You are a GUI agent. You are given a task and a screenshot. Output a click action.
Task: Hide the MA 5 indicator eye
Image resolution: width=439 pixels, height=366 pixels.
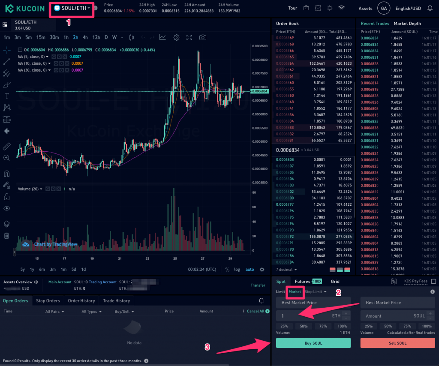pos(54,57)
